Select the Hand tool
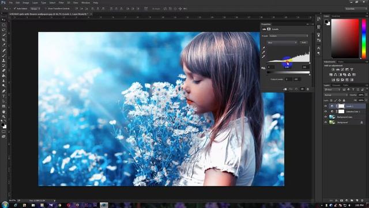Viewport: 369px width, 208px height. tap(3, 112)
